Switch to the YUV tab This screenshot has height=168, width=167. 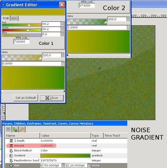tap(14, 18)
